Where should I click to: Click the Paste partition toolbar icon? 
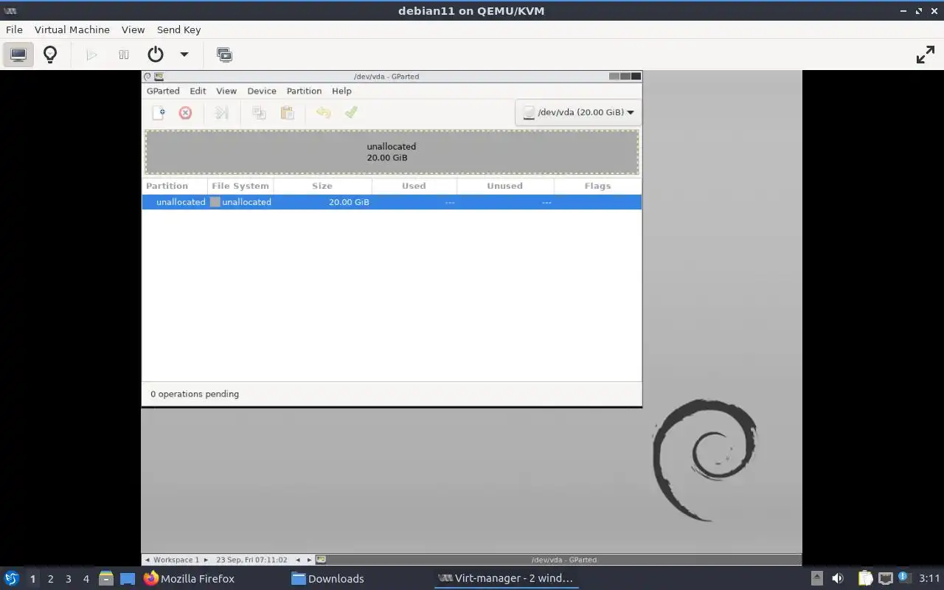click(287, 112)
